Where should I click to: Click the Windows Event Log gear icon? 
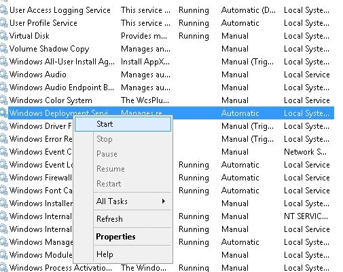point(3,165)
